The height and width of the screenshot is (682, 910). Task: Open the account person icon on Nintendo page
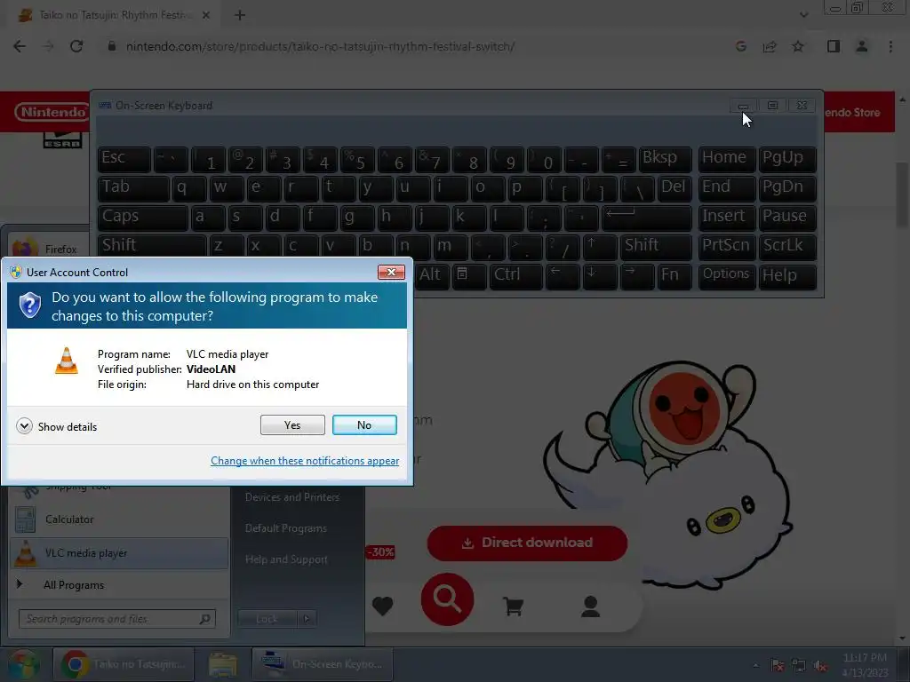(x=590, y=606)
